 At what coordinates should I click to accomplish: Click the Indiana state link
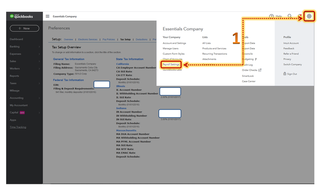[x=121, y=108]
